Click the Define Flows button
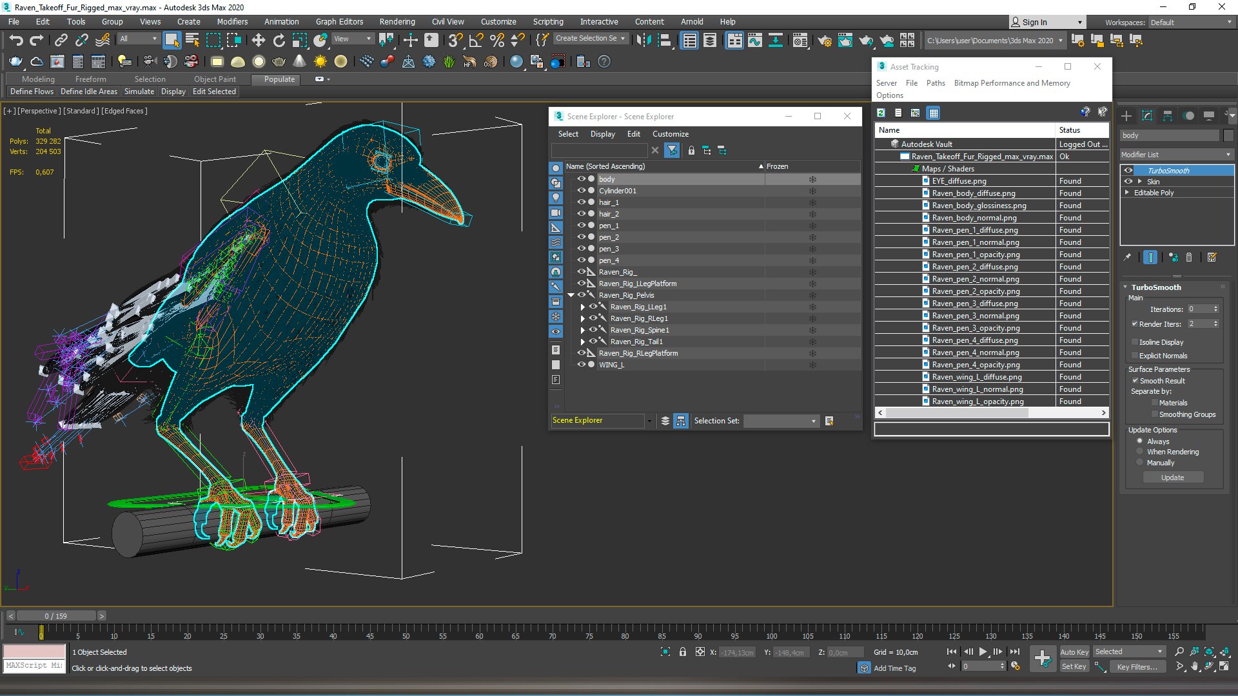 pos(32,92)
